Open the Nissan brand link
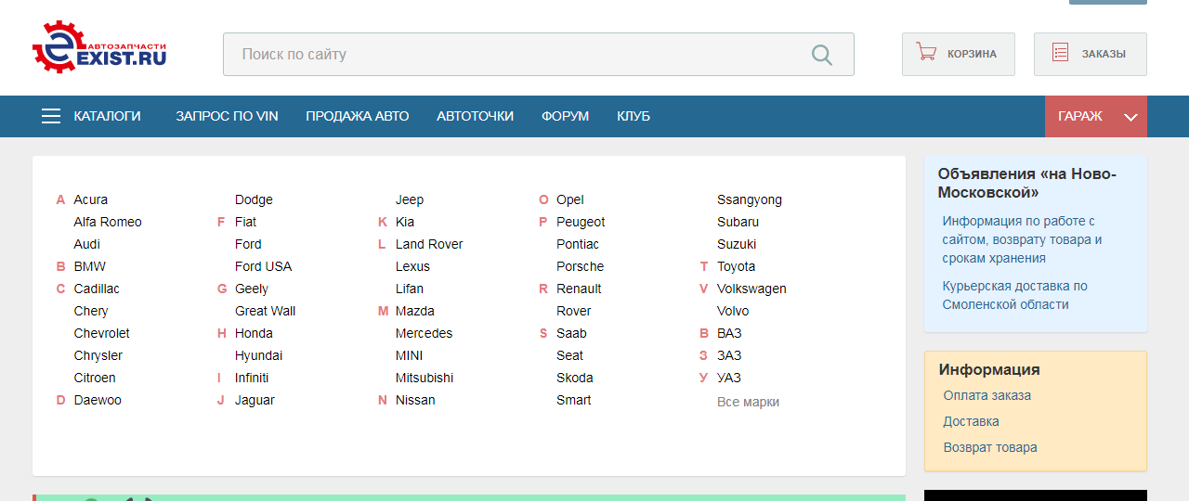Image resolution: width=1189 pixels, height=501 pixels. tap(415, 400)
